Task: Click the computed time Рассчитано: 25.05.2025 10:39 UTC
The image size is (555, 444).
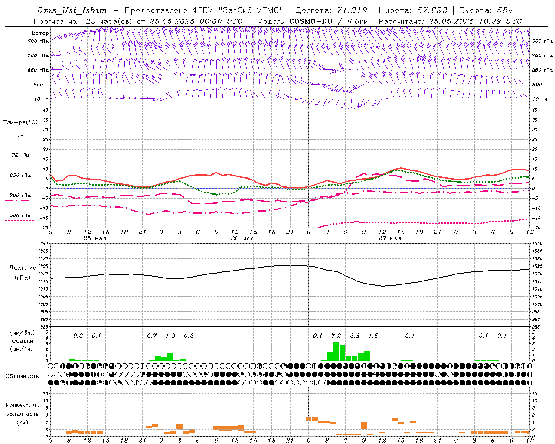Action: (x=450, y=21)
